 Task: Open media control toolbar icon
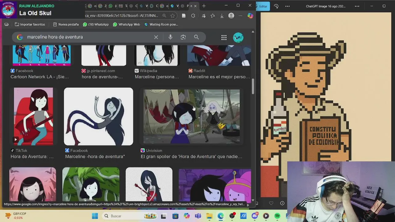pos(203,16)
